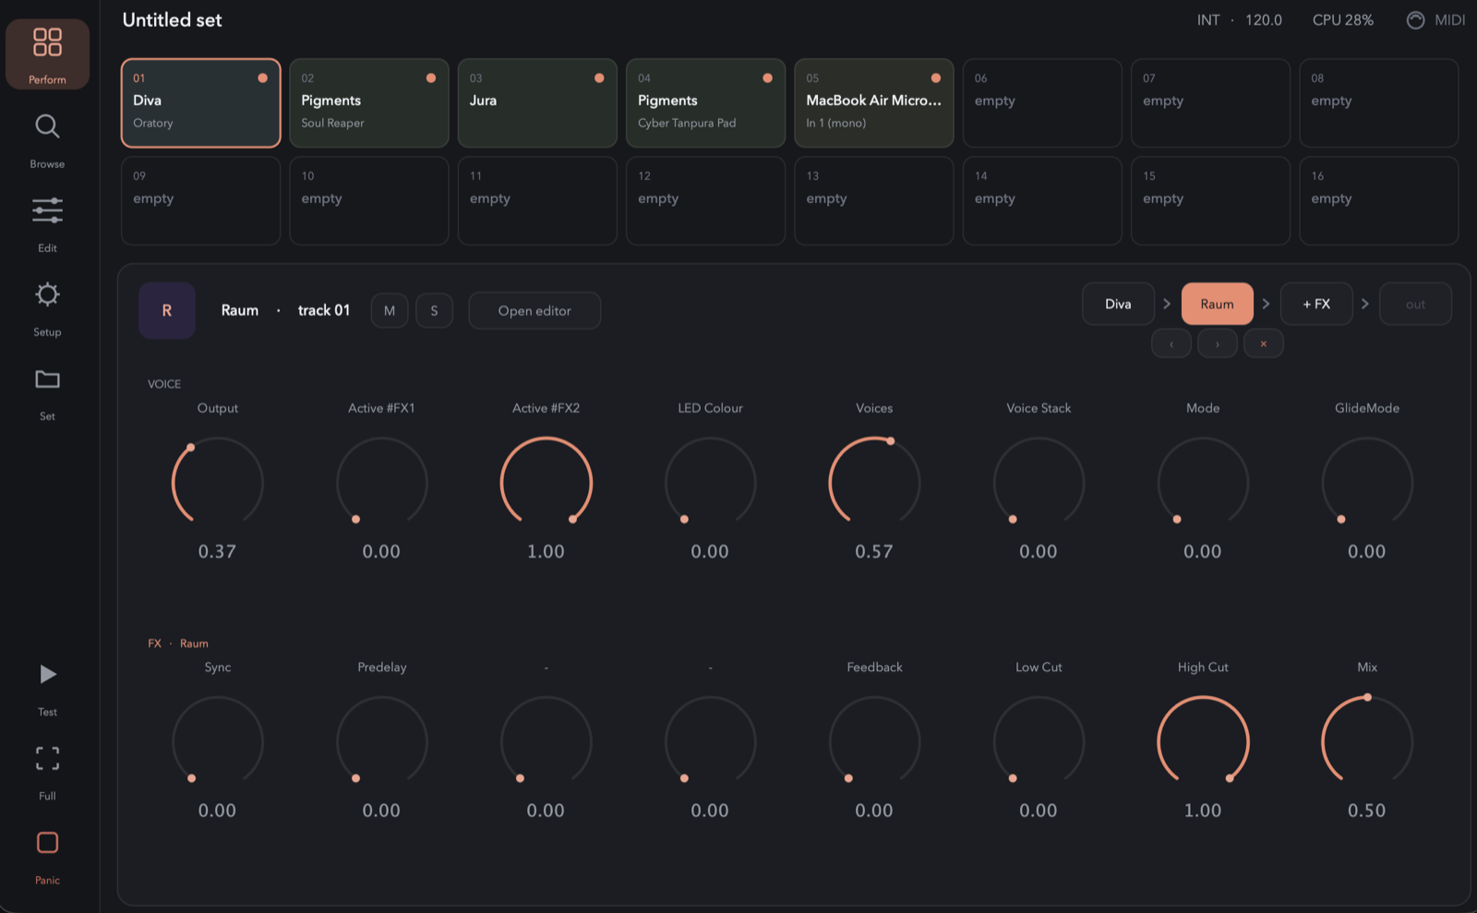Hit the Panic button

click(47, 857)
